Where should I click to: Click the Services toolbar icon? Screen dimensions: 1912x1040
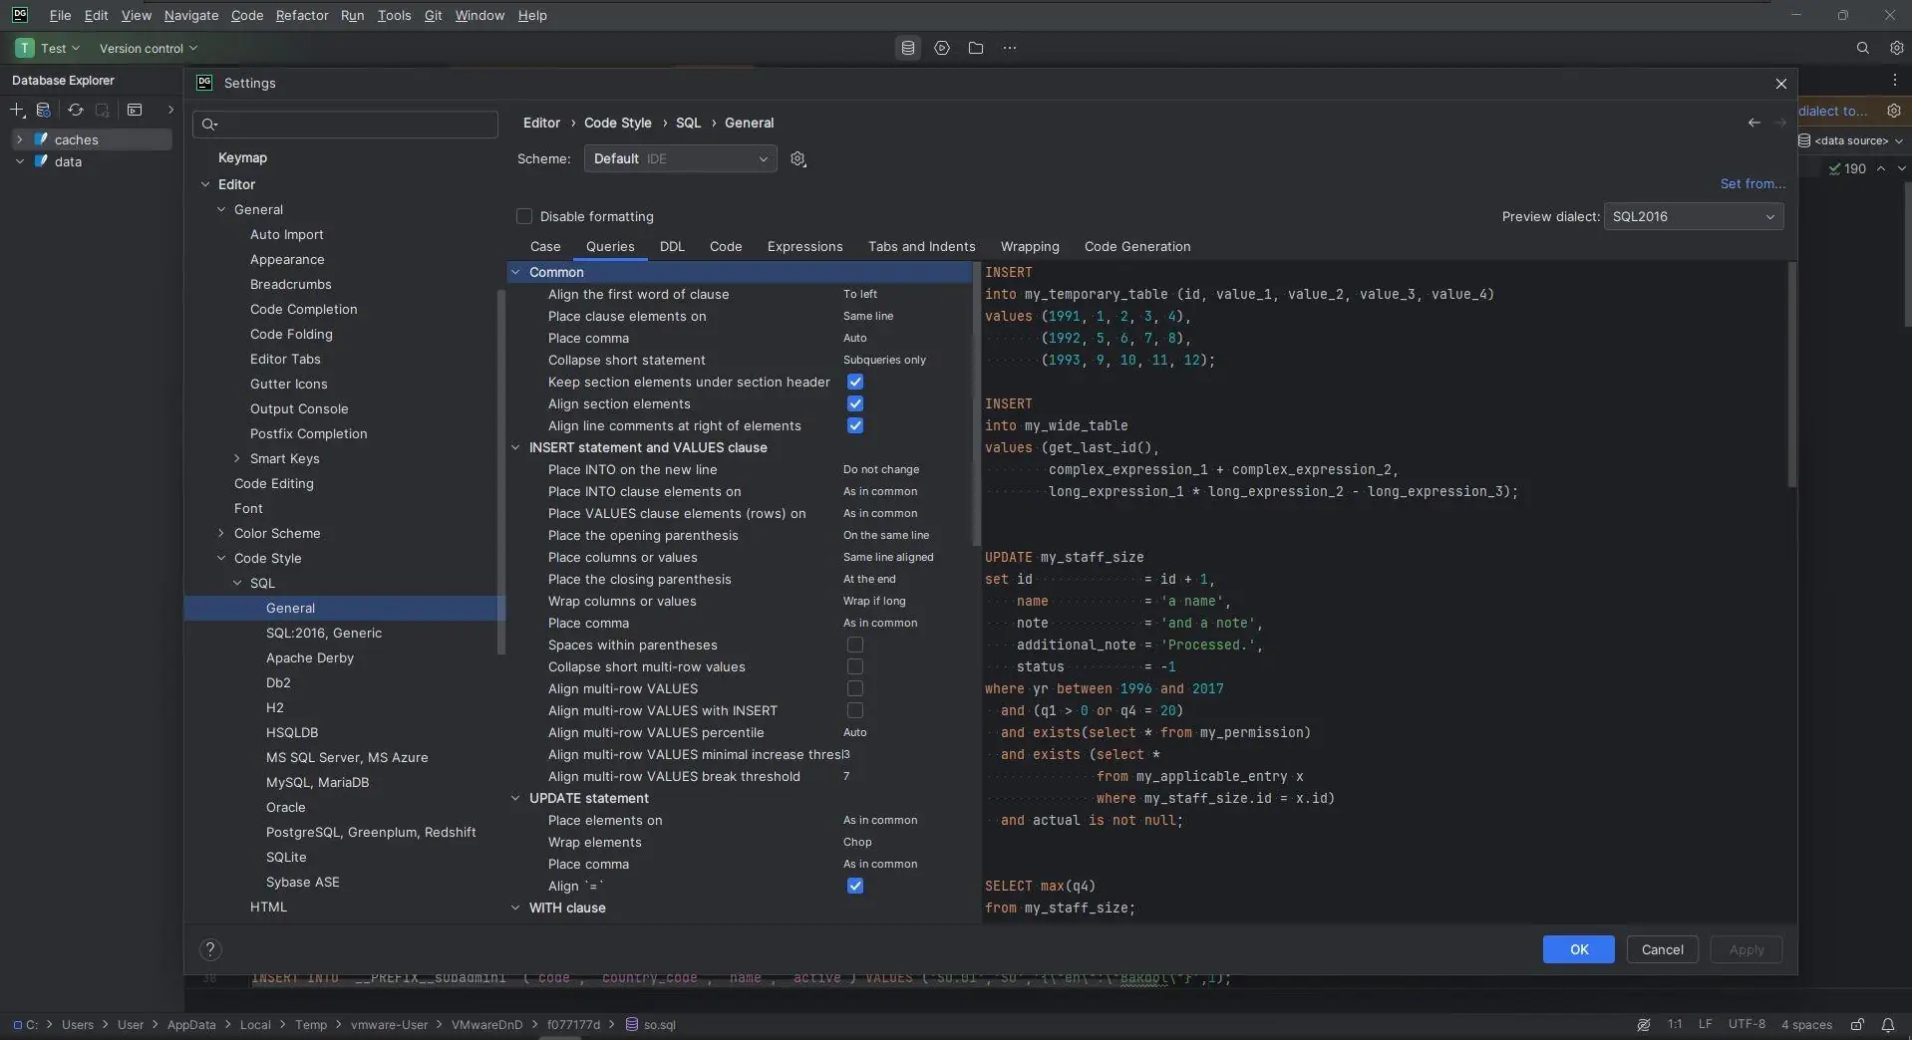pyautogui.click(x=942, y=48)
